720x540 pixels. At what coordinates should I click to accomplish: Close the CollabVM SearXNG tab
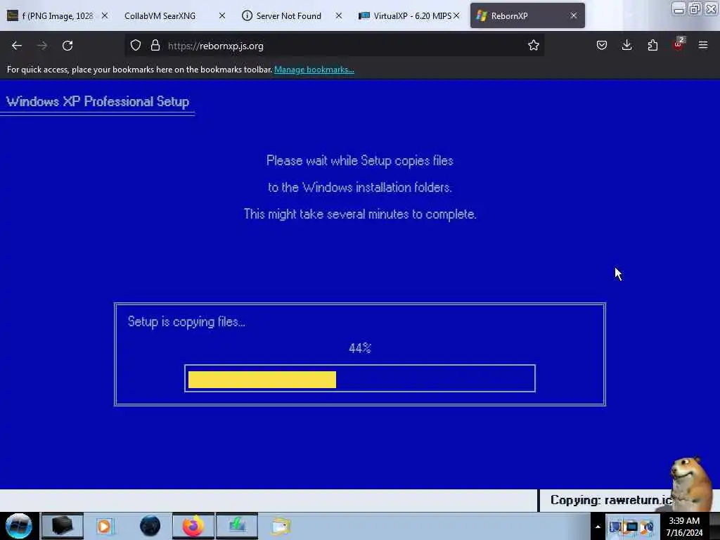click(221, 15)
